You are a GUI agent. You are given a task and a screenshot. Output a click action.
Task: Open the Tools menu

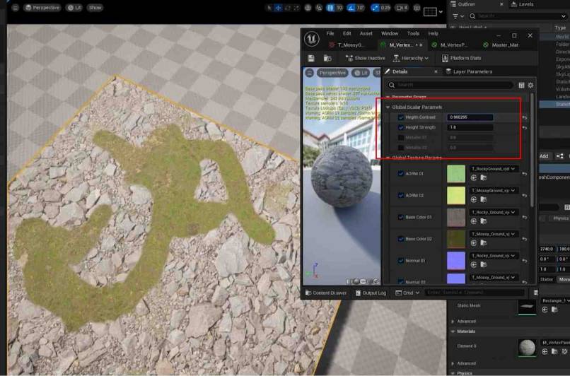pos(413,33)
